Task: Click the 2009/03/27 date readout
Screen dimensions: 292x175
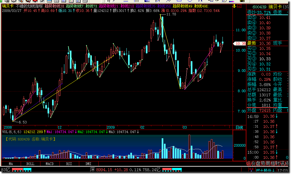Action: tap(12, 11)
